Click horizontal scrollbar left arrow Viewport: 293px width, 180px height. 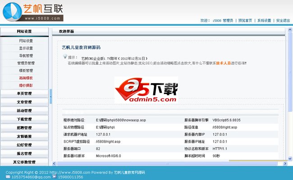pyautogui.click(x=54, y=164)
